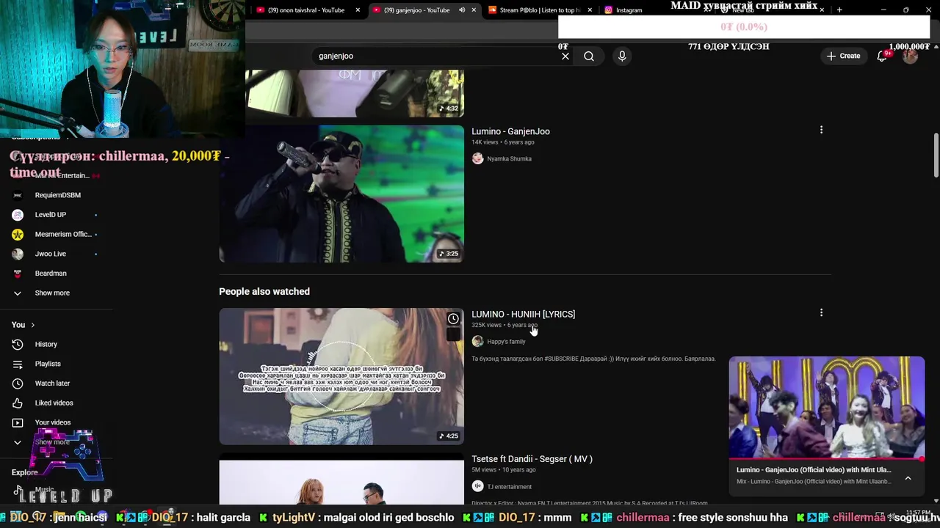
Task: Open the LUMINO HUNIIH lyrics thumbnail
Action: [341, 376]
